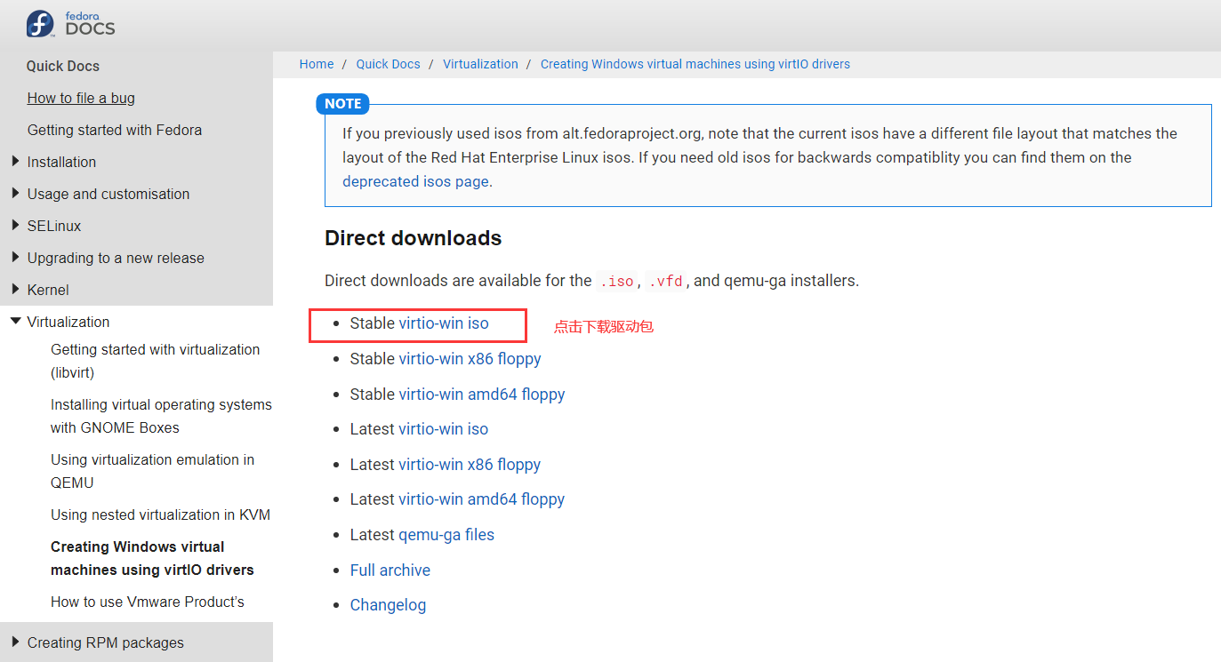This screenshot has height=662, width=1221.
Task: Download the Stable virtio-win amd64 floppy
Action: 482,395
